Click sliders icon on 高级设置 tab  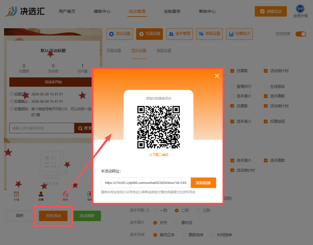201,34
